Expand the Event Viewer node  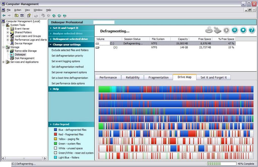8,29
